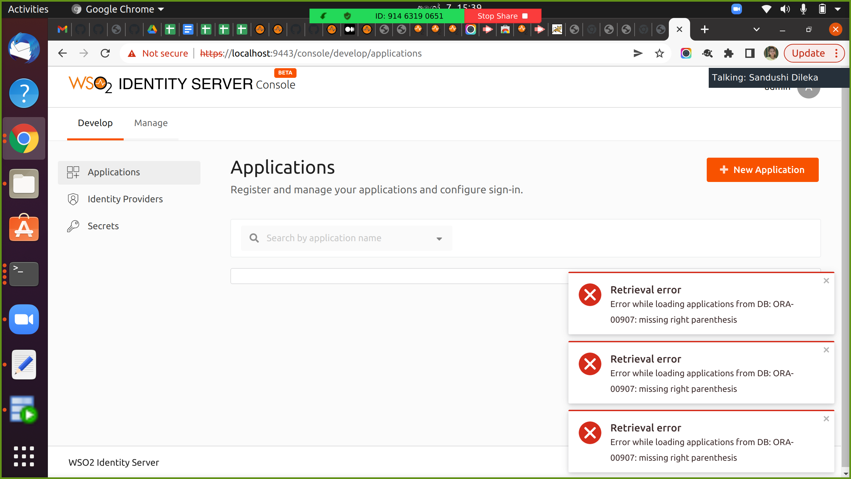The height and width of the screenshot is (479, 851).
Task: Toggle Chrome side panel icon
Action: click(x=750, y=53)
